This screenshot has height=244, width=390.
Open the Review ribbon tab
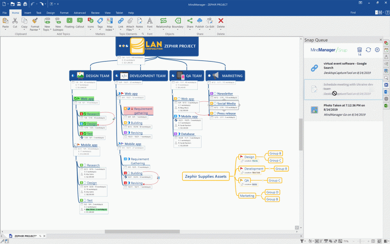point(95,13)
